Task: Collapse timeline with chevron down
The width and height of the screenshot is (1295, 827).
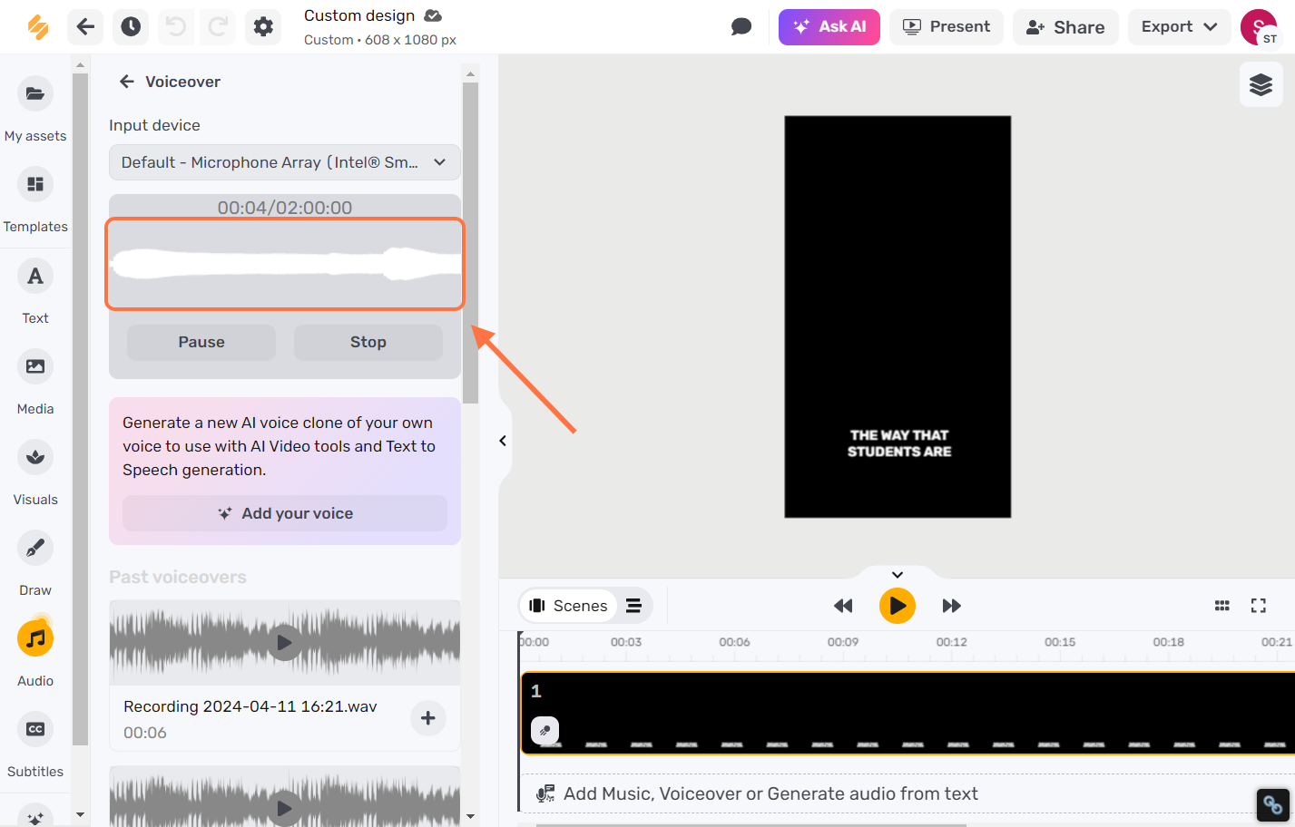Action: click(x=898, y=574)
